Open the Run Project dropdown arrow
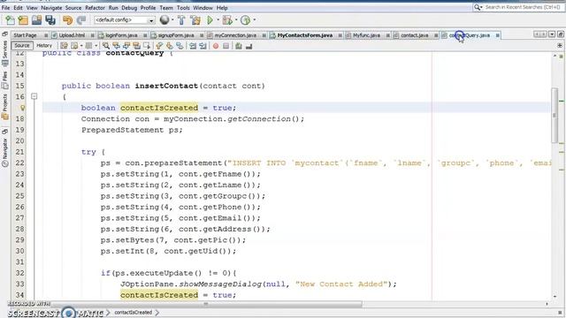The width and height of the screenshot is (566, 318). tap(218, 20)
